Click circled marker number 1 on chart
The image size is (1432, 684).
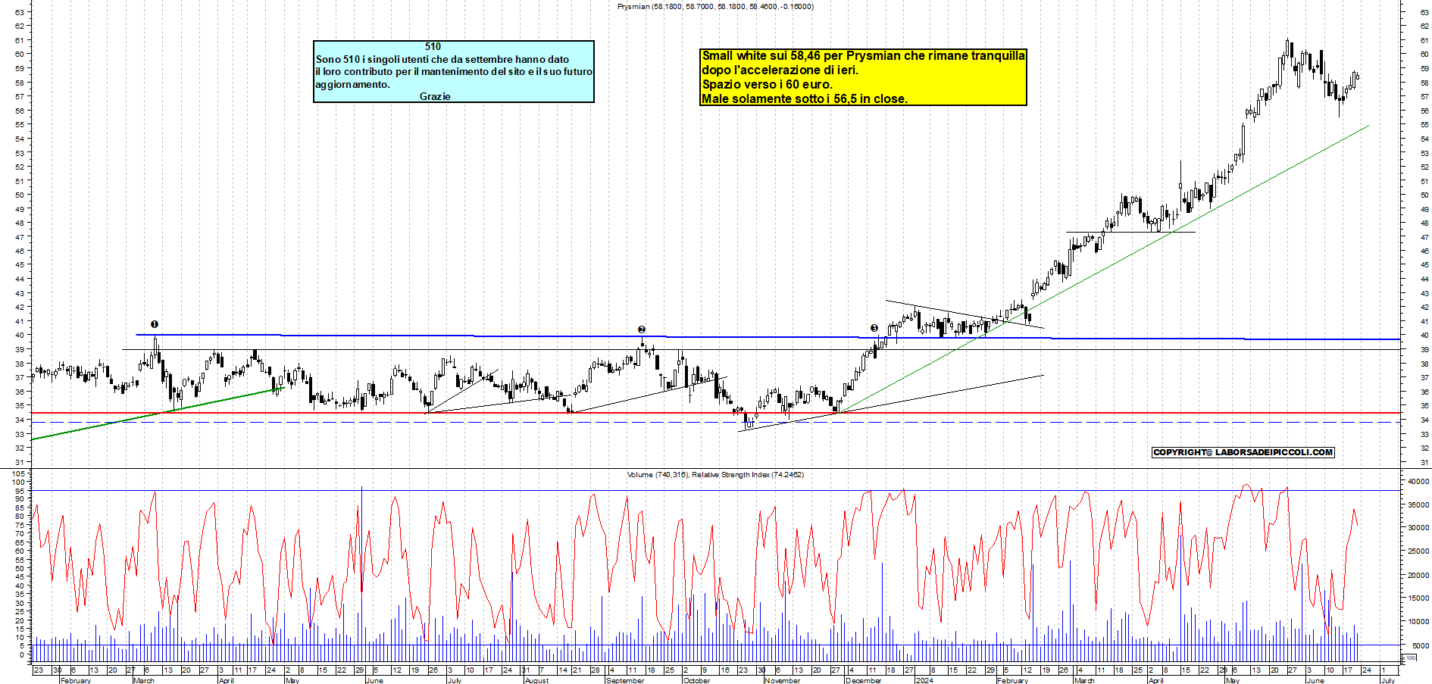[155, 324]
